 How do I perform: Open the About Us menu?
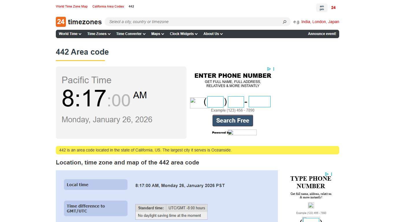(213, 34)
